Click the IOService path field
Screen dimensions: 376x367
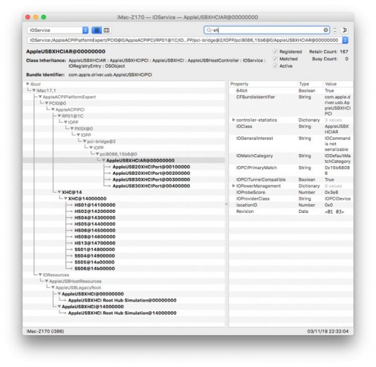pos(185,40)
